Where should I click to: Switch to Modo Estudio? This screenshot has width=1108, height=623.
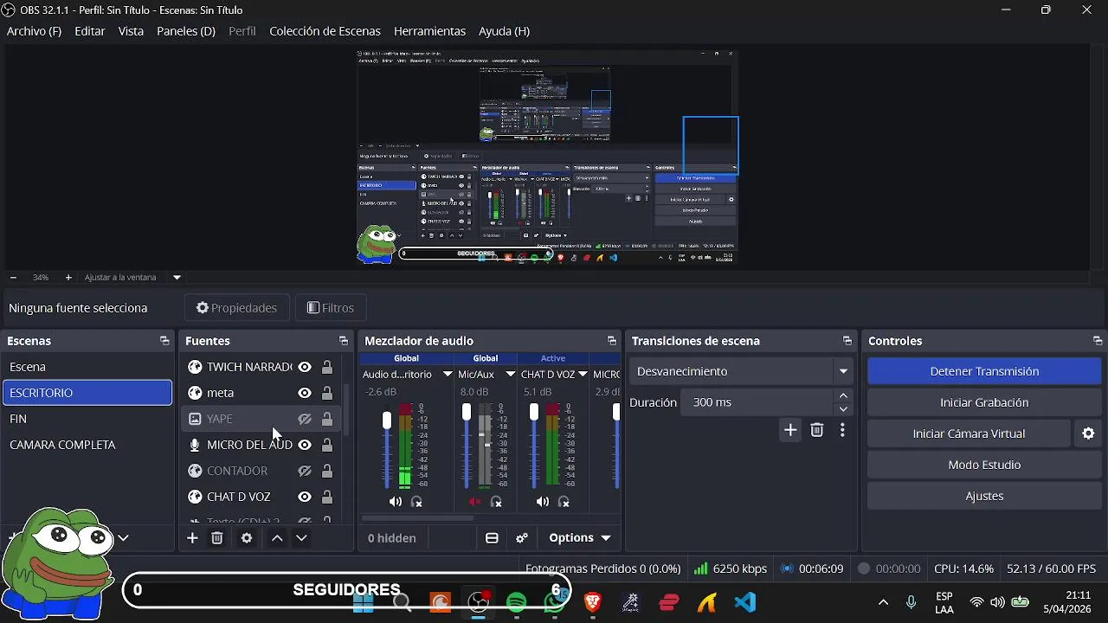coord(984,465)
